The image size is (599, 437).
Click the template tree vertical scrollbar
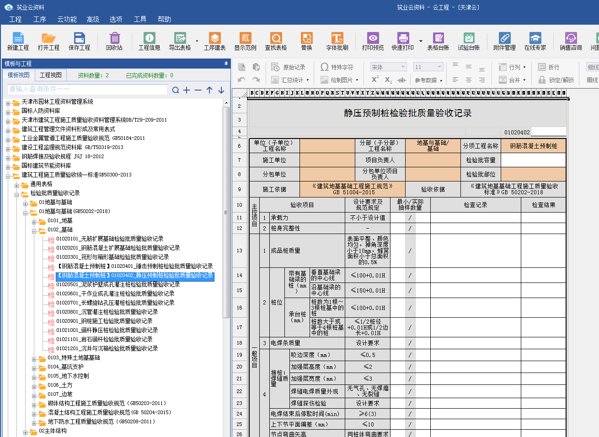point(226,213)
